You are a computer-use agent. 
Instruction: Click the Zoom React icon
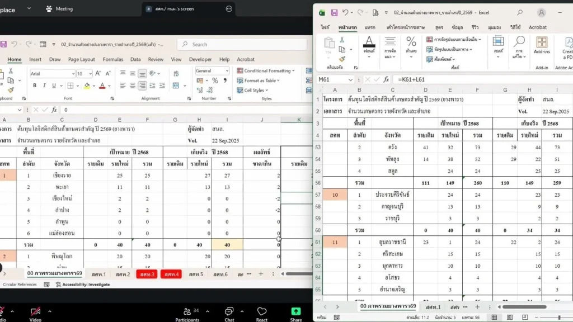tap(262, 314)
